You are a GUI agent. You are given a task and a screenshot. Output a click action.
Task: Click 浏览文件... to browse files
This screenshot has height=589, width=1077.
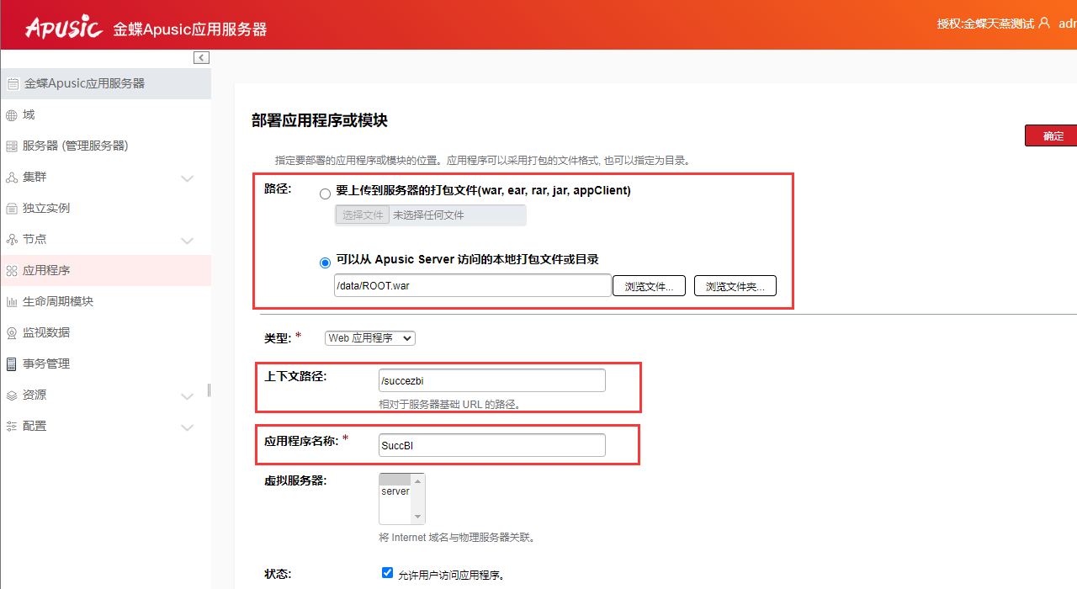click(x=649, y=285)
